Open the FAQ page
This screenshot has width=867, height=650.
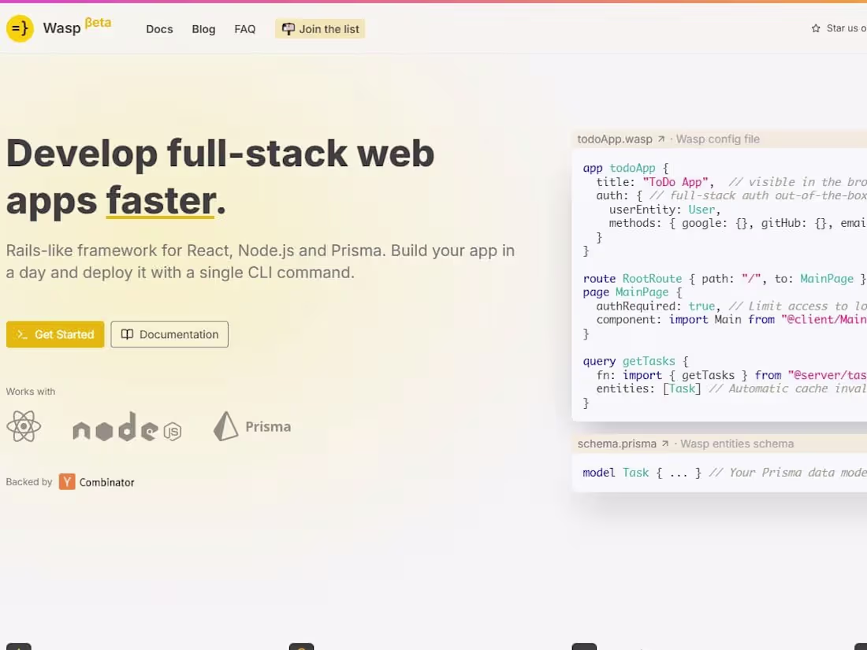244,29
